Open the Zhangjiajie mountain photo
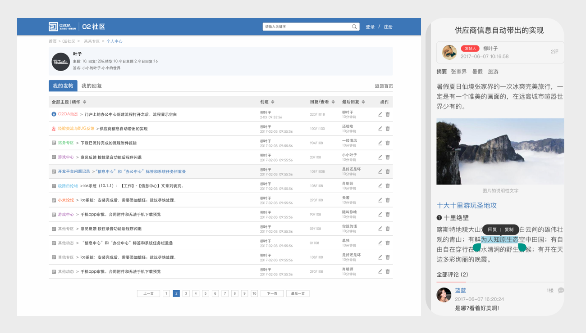The height and width of the screenshot is (333, 586). (500, 151)
